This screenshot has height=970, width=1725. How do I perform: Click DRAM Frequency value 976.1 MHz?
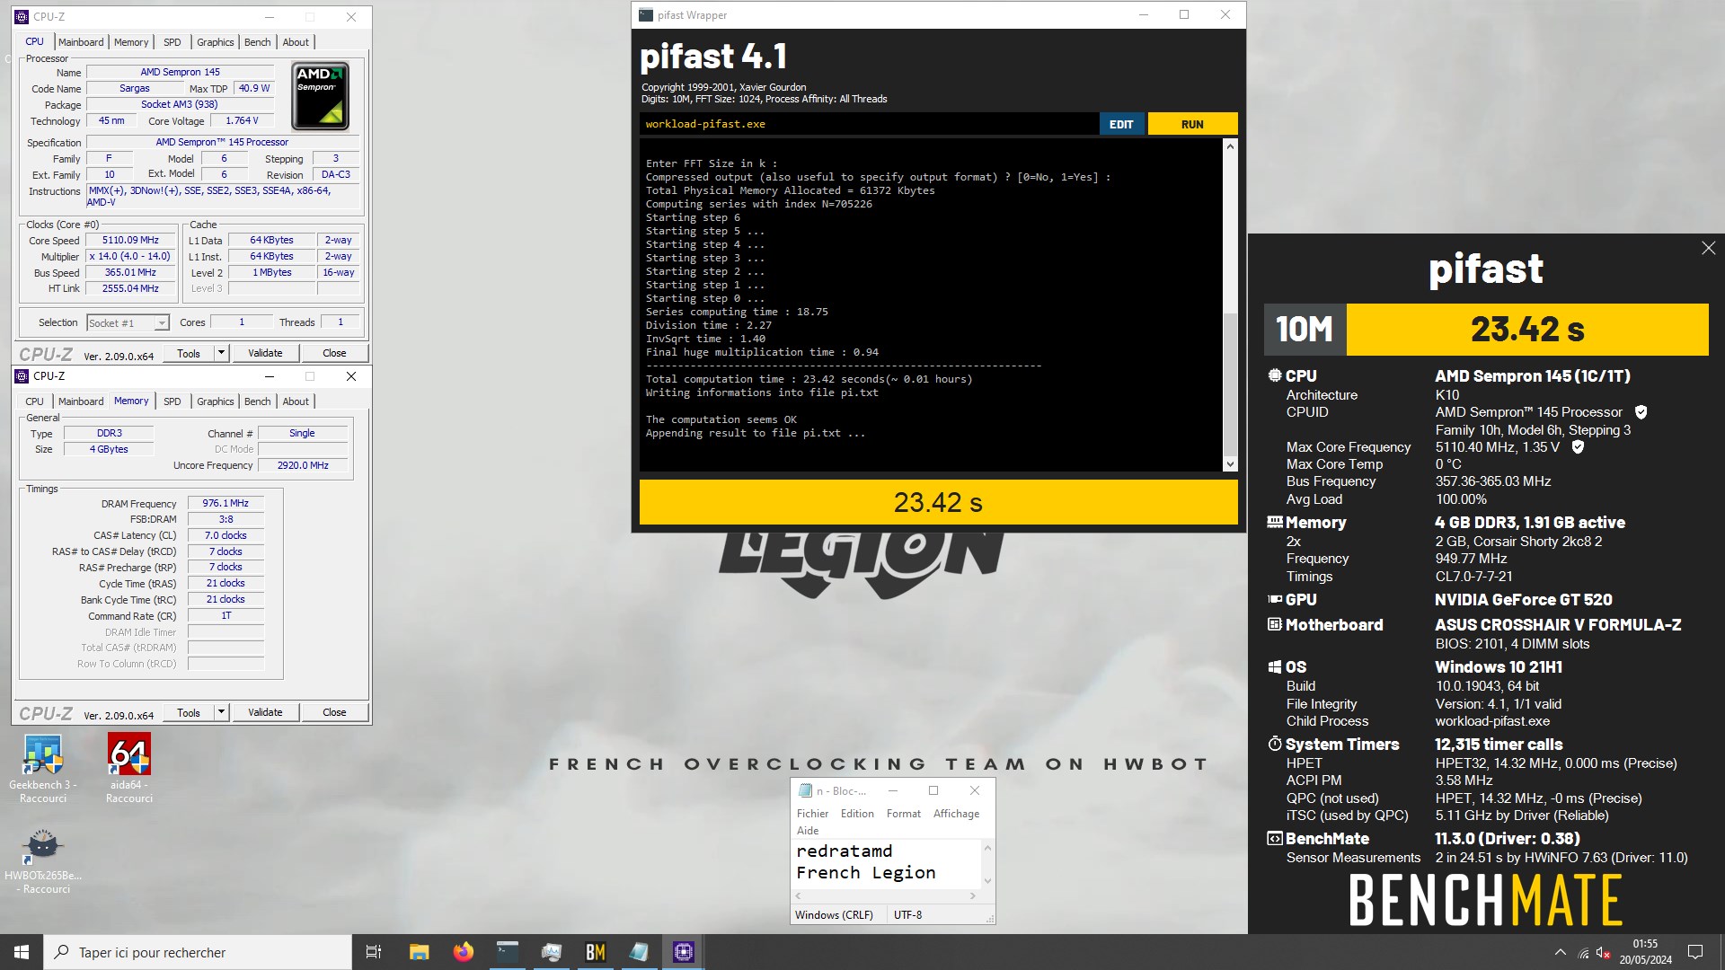tap(226, 504)
